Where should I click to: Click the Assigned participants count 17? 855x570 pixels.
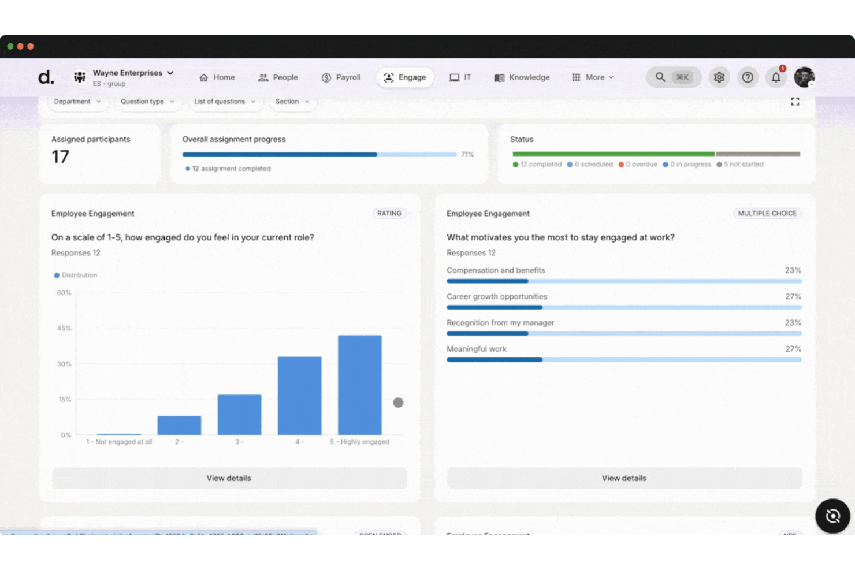click(60, 157)
